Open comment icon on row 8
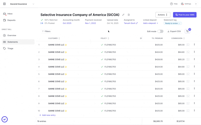This screenshot has height=125, width=201. tap(188, 96)
